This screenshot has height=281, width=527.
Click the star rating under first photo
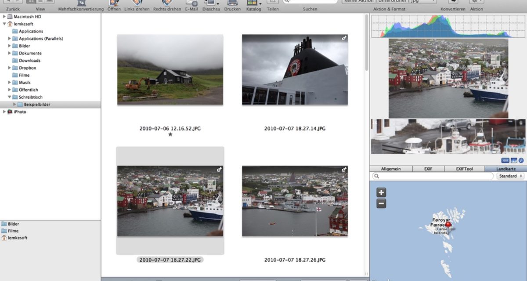coord(170,134)
